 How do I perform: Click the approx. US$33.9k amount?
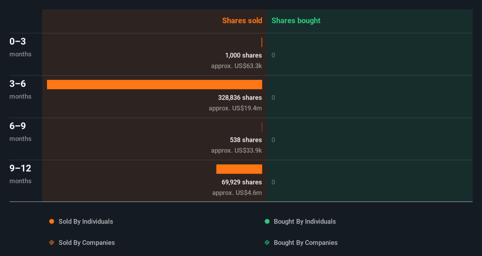click(236, 150)
